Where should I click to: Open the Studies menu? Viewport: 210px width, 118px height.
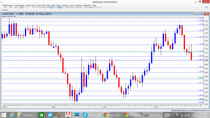(x=65, y=5)
